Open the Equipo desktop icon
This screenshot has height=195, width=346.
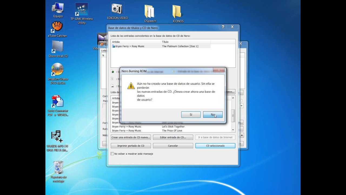(58, 10)
